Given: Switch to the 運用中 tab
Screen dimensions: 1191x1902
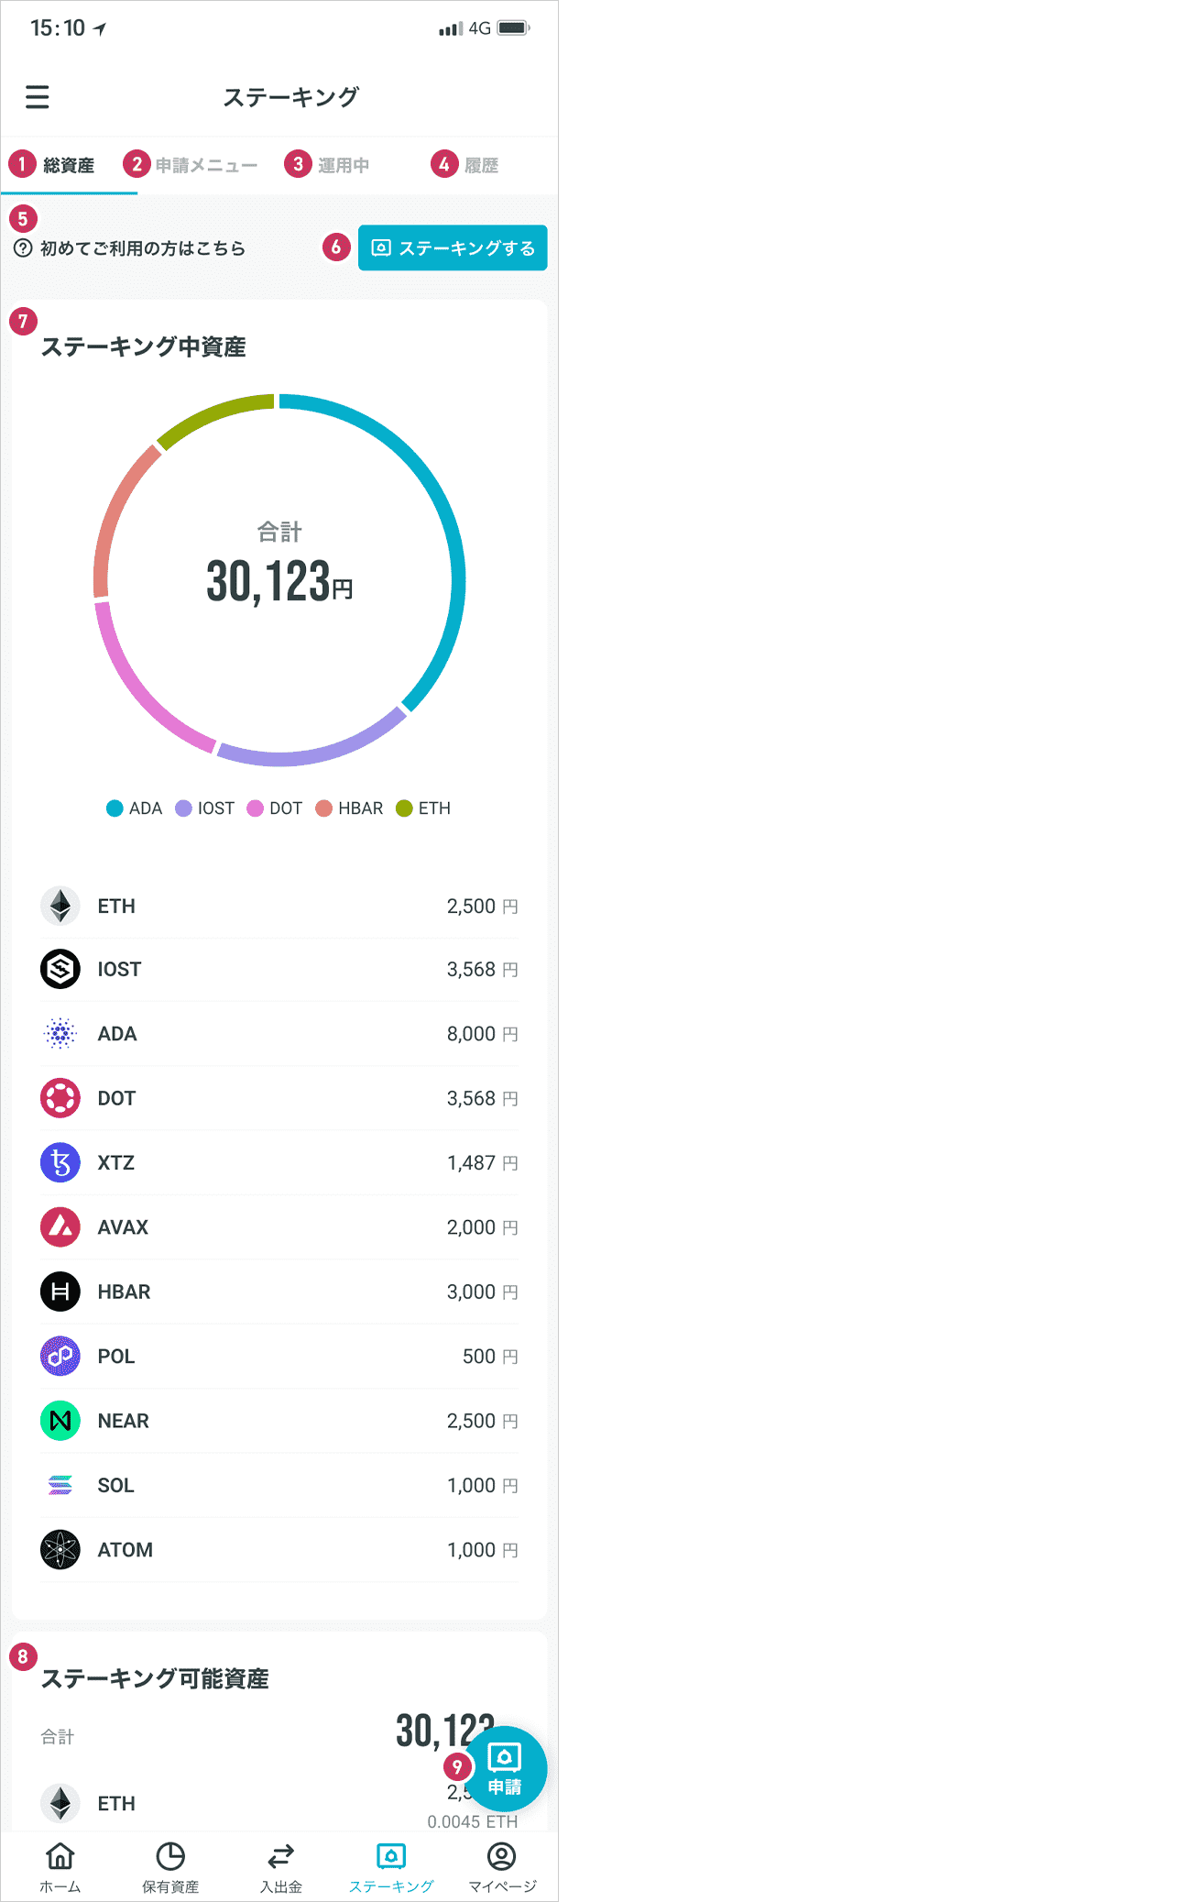Looking at the screenshot, I should (344, 165).
